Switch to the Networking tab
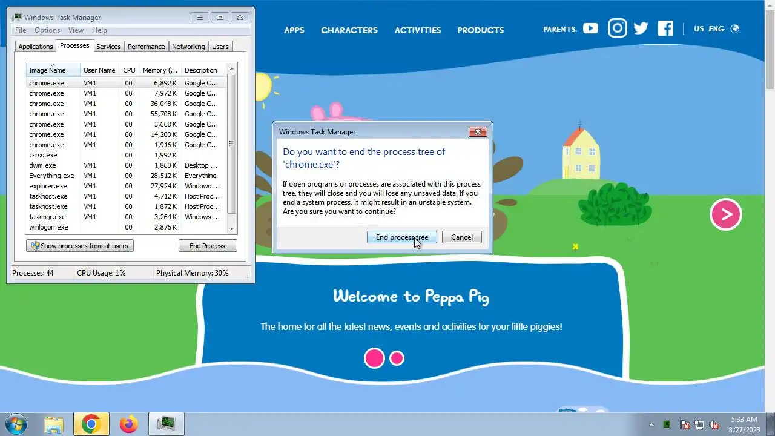Image resolution: width=775 pixels, height=436 pixels. tap(188, 47)
